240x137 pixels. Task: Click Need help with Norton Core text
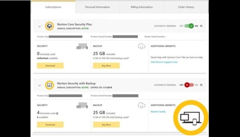177,58
